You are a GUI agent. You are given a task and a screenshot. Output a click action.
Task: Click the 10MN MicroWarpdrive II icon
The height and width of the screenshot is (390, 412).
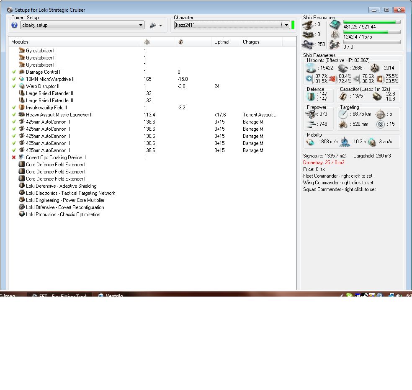(x=22, y=79)
